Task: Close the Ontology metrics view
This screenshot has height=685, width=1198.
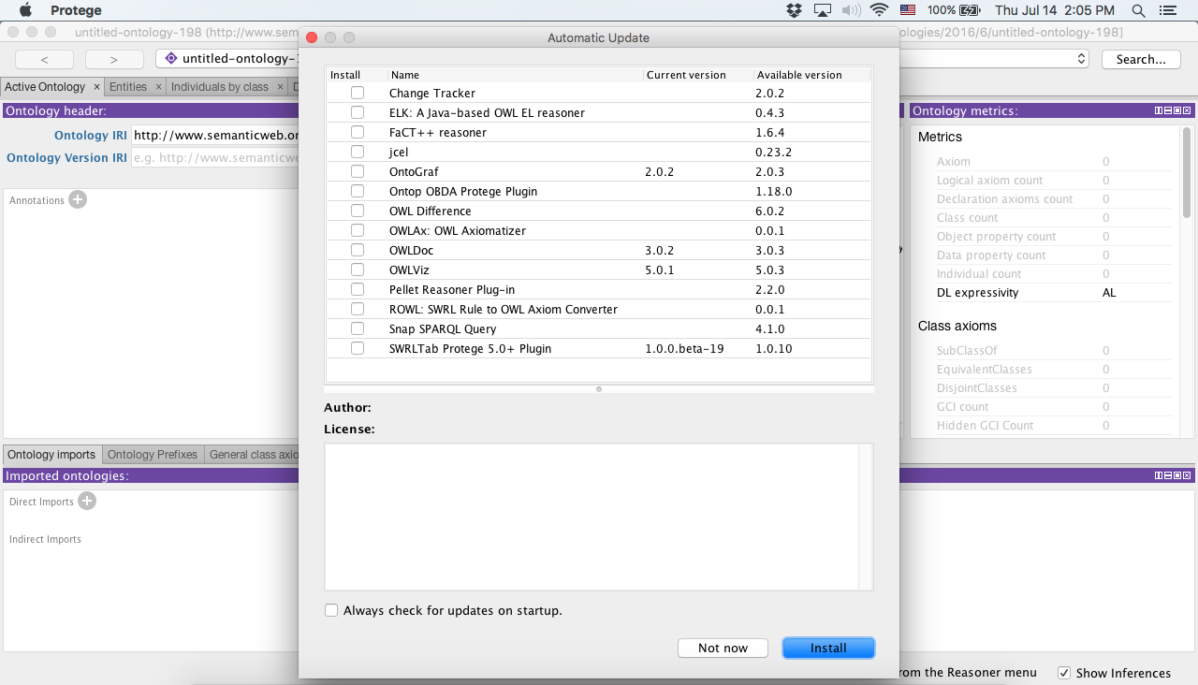Action: click(x=1187, y=110)
